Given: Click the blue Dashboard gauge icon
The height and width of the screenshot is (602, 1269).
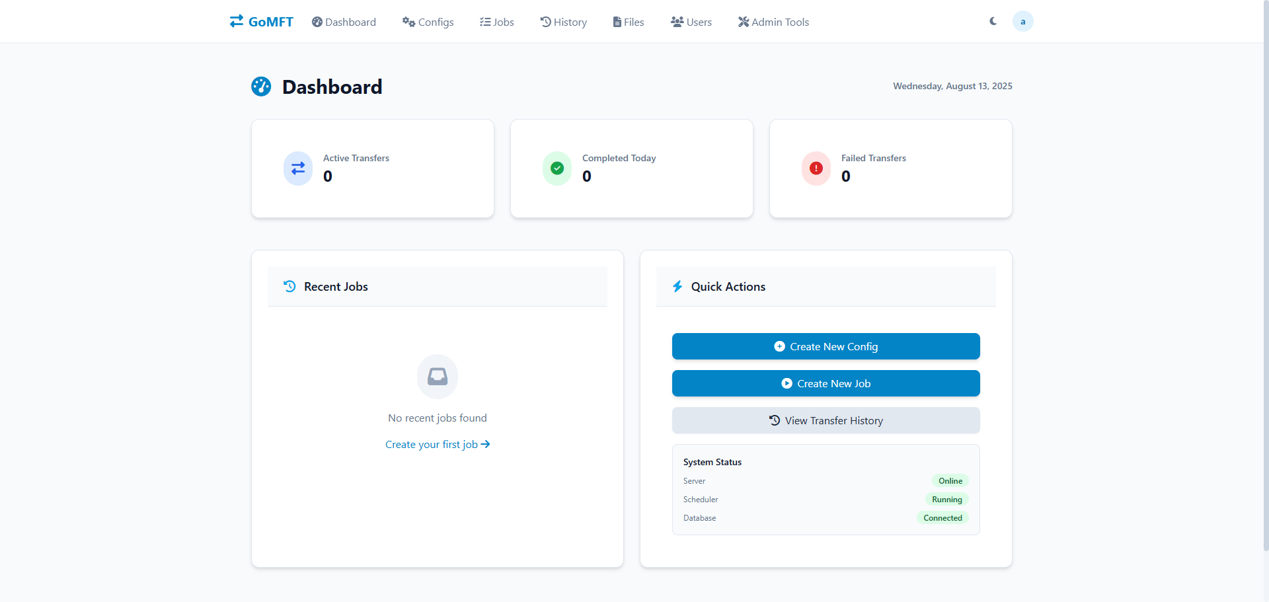Looking at the screenshot, I should coord(261,87).
